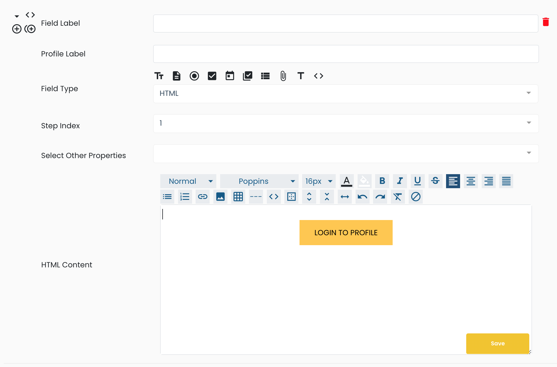The height and width of the screenshot is (367, 557).
Task: Toggle bold text formatting
Action: (x=382, y=181)
